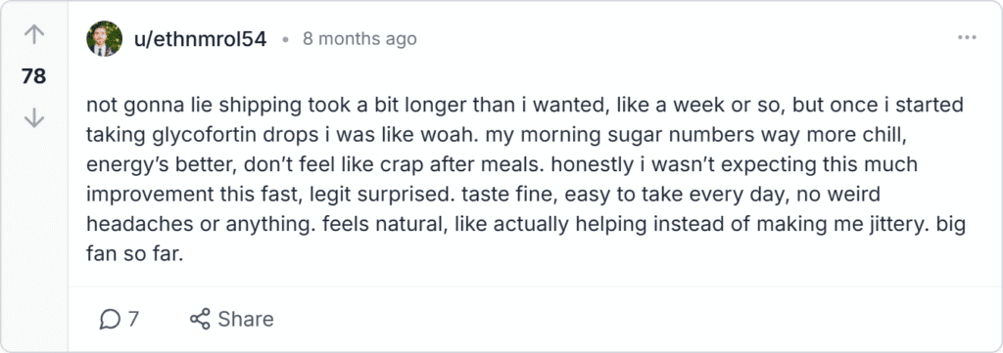Click the Share text label
This screenshot has height=353, width=1003.
point(246,319)
